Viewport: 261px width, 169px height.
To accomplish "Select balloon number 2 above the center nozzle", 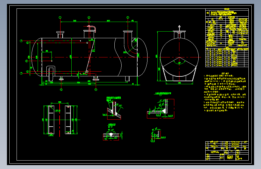I will [89, 17].
